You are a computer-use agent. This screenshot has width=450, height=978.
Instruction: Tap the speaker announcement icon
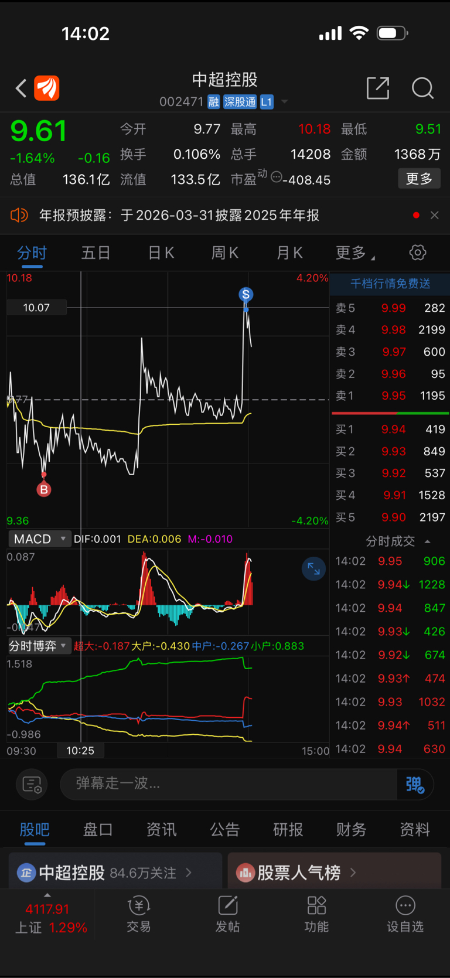pos(19,215)
